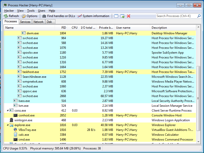Viewport: 204px width, 153px height.
Task: Sort by the Private bytes column header
Action: click(x=106, y=28)
